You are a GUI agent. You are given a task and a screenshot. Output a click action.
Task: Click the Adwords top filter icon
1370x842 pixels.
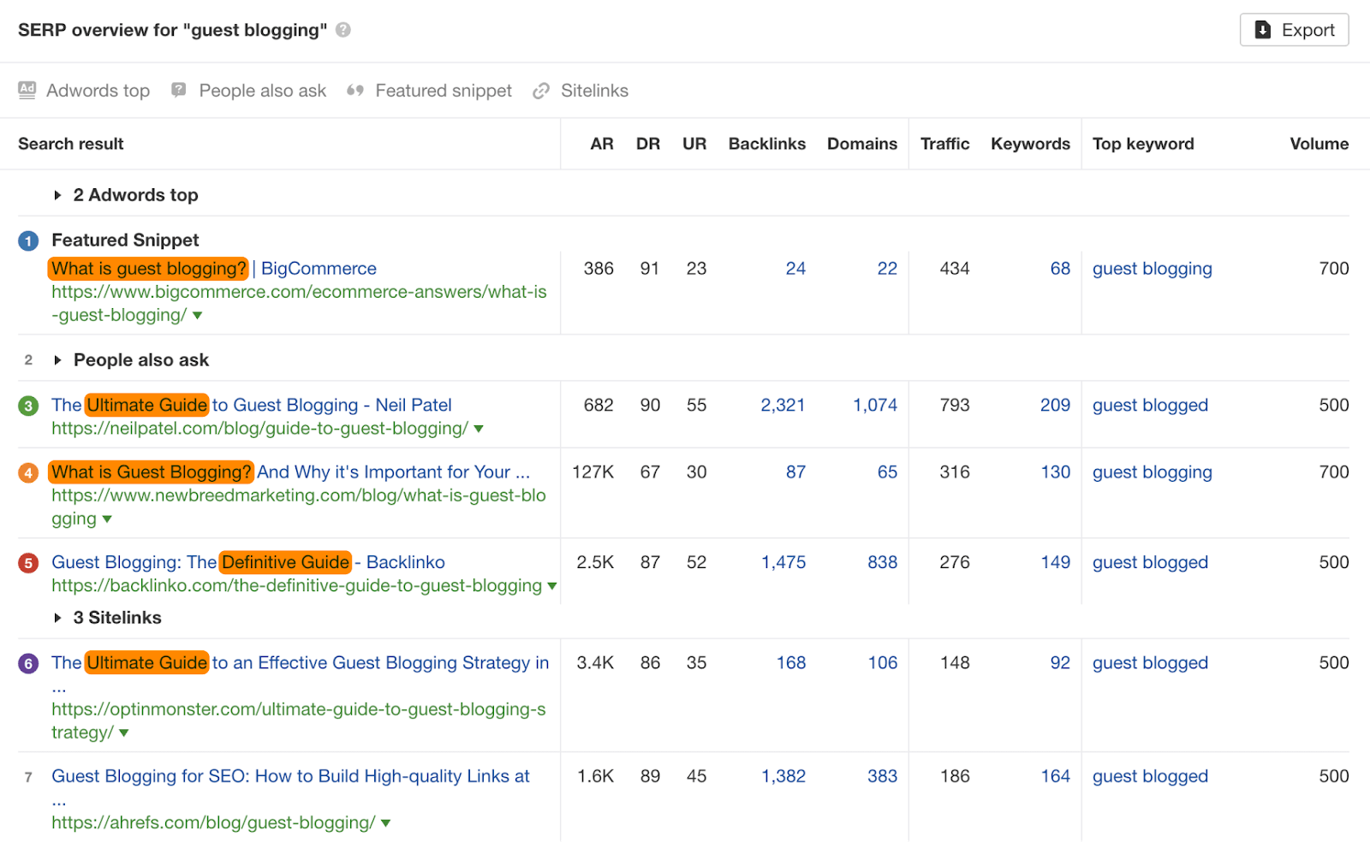[27, 90]
